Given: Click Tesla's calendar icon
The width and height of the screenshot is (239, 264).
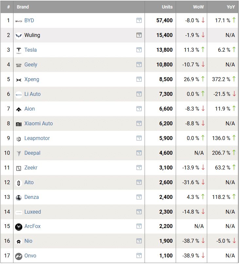Looking at the screenshot, I should click(x=139, y=50).
